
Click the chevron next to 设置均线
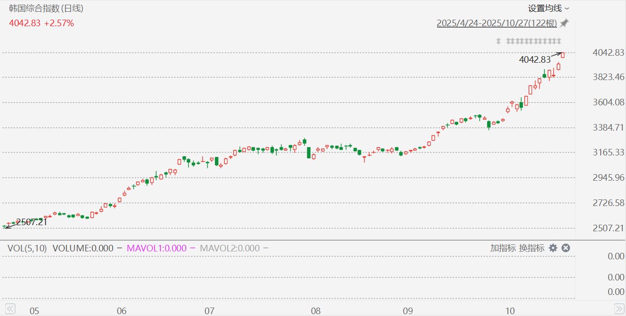pos(567,9)
